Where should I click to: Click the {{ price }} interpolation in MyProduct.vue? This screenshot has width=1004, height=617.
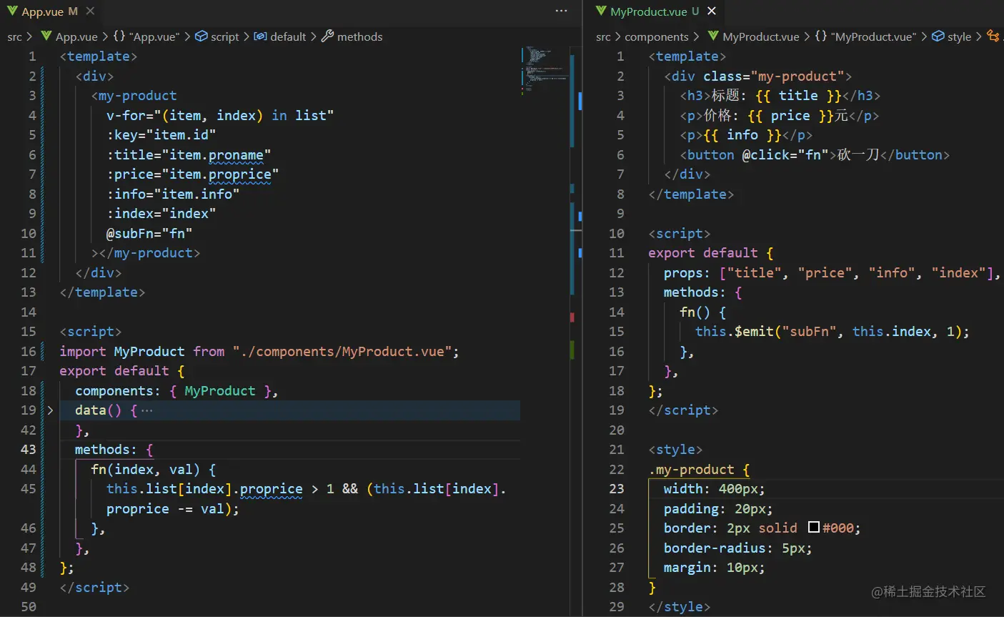[x=790, y=116]
